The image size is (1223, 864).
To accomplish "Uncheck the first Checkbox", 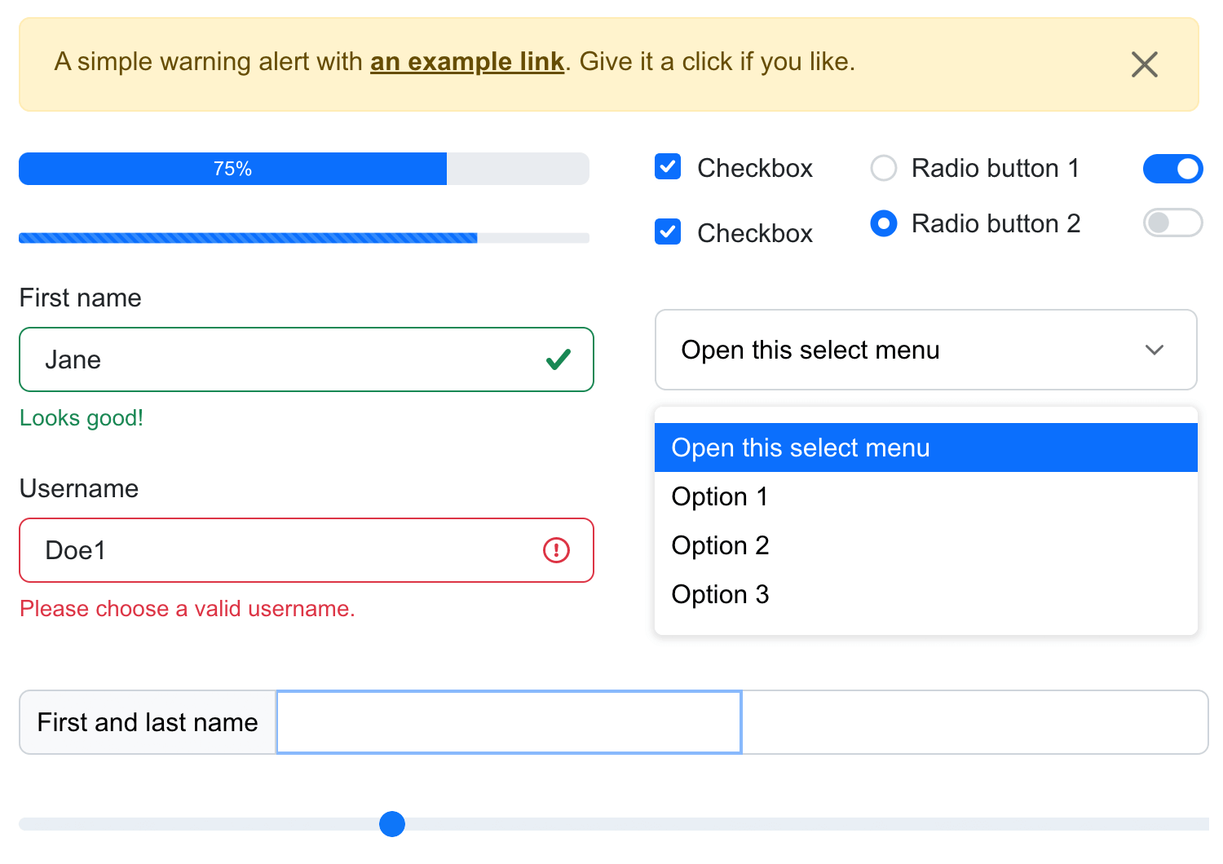I will pos(668,167).
